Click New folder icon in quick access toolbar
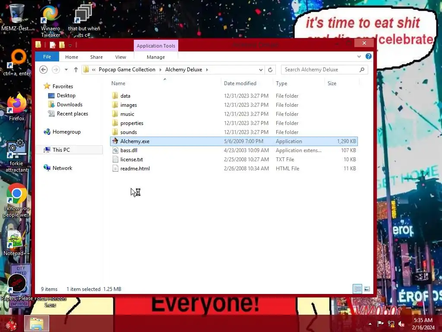 62,45
